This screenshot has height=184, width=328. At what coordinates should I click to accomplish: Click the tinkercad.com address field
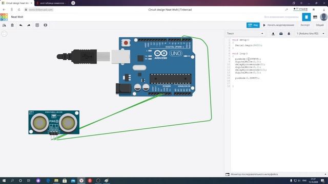pos(41,10)
